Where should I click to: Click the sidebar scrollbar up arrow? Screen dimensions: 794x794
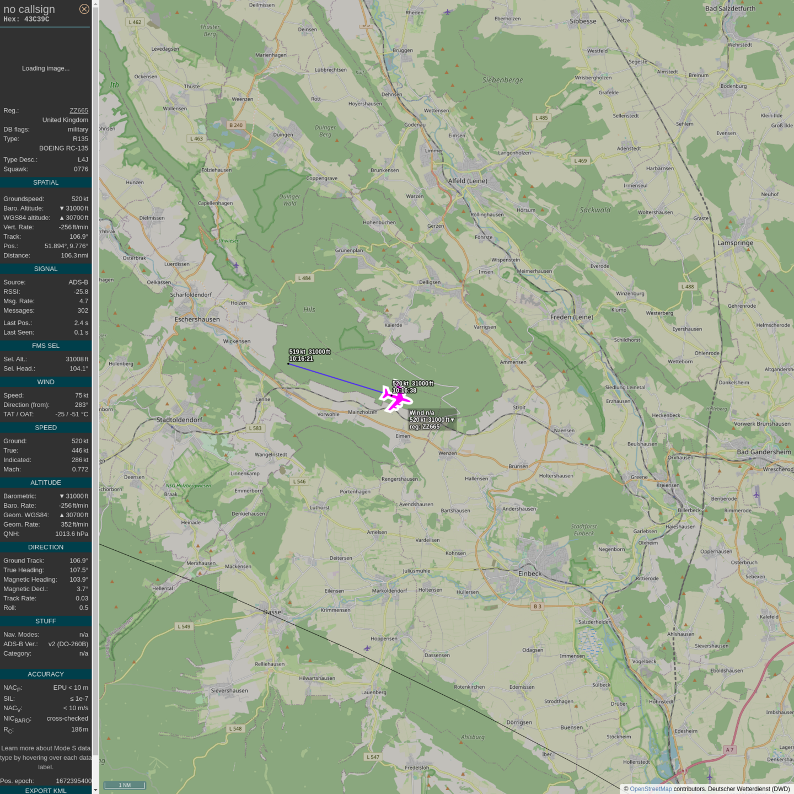(95, 4)
